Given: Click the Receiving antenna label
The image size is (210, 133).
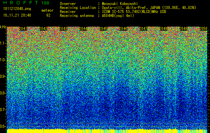Looking at the screenshot, I should (x=77, y=16).
